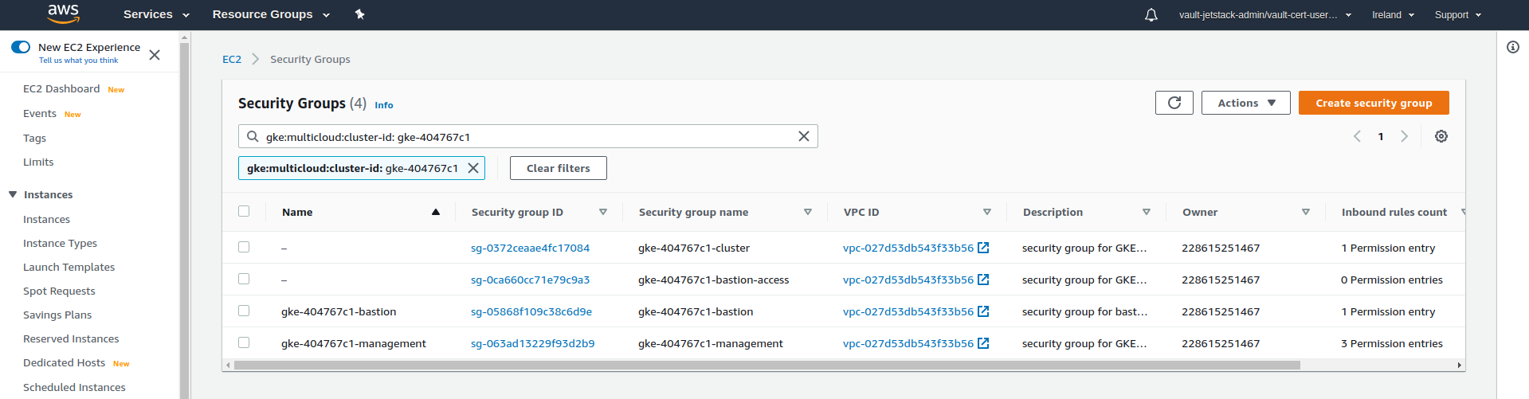Image resolution: width=1529 pixels, height=399 pixels.
Task: Open Events in sidebar
Action: 40,113
